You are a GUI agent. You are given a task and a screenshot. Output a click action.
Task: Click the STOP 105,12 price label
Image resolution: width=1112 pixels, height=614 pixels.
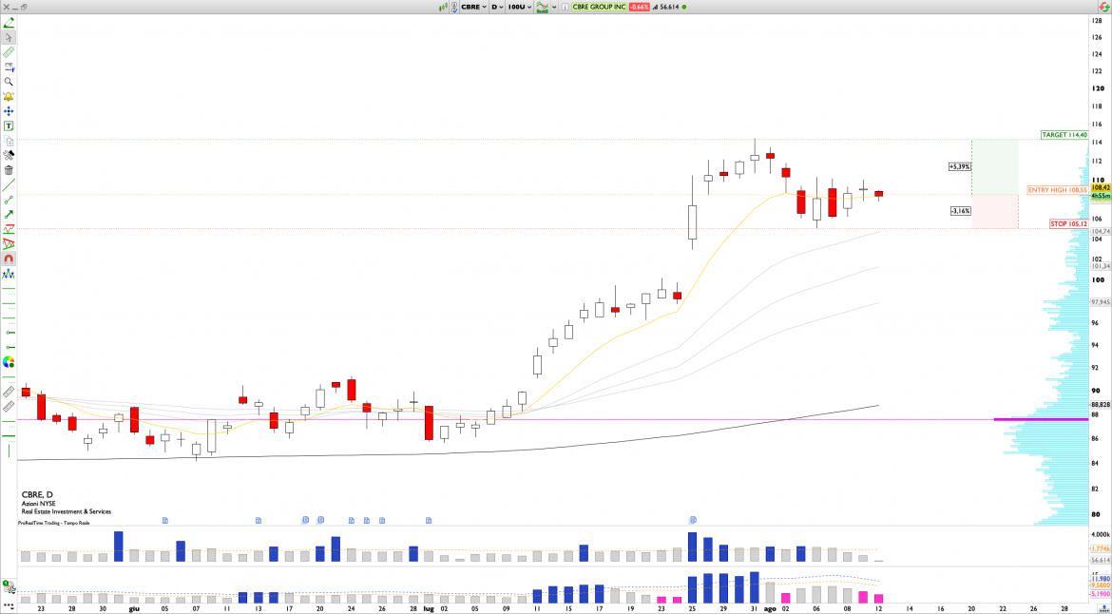(x=1068, y=224)
